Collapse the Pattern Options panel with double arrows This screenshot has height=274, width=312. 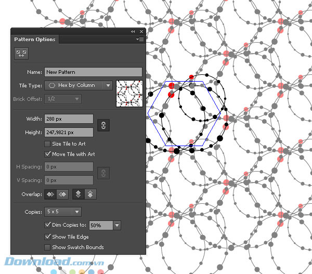click(133, 31)
